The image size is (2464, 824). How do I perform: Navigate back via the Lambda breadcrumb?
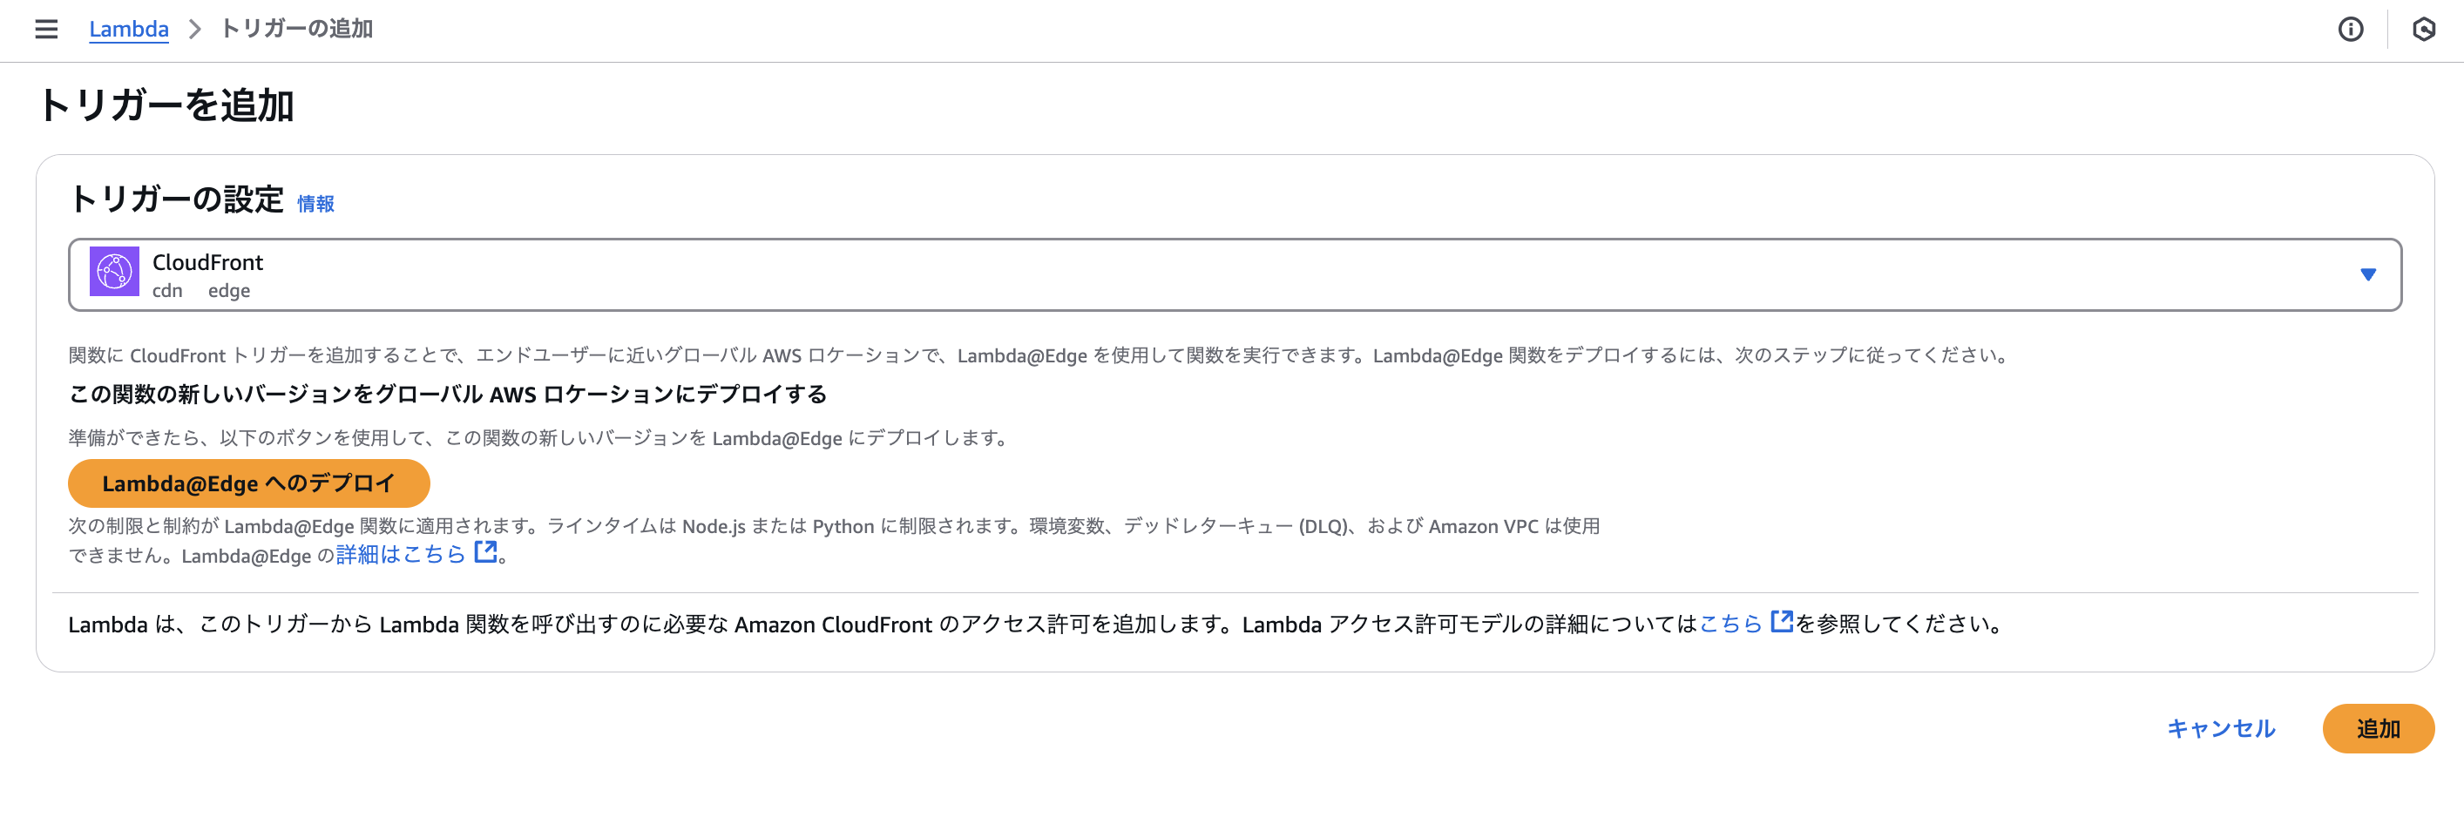click(128, 30)
